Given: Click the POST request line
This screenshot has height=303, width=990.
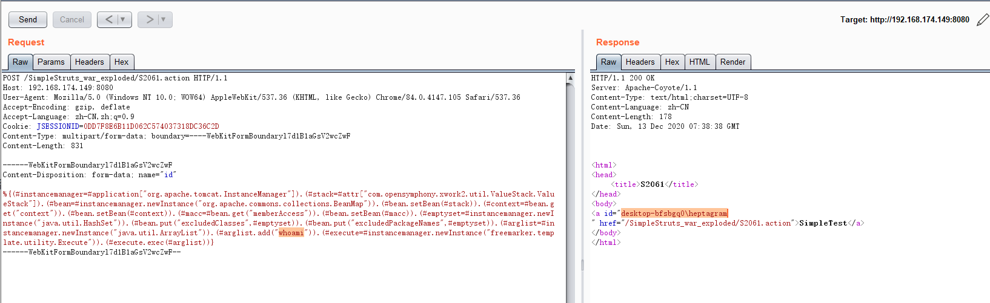Looking at the screenshot, I should pyautogui.click(x=115, y=78).
